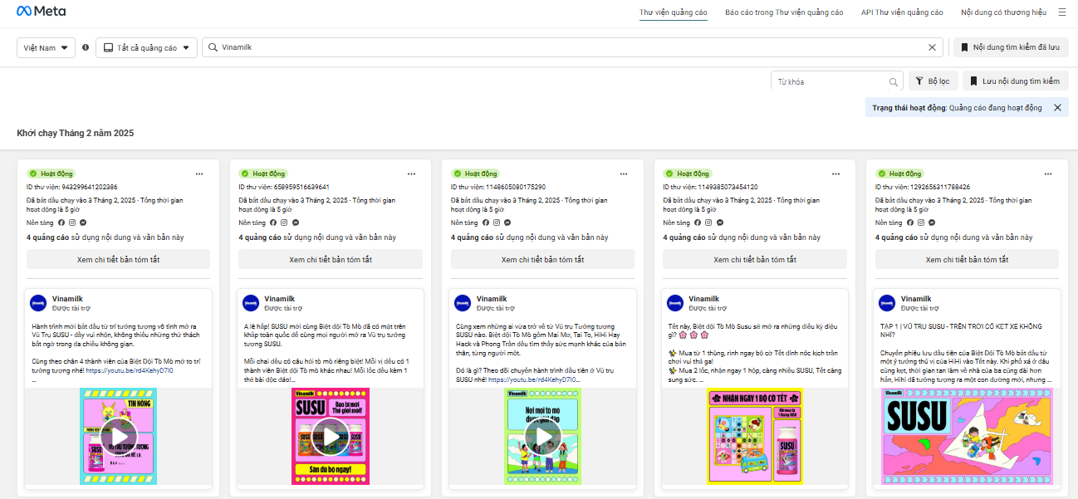View summary details for ad 1292656317788426

[x=968, y=259]
